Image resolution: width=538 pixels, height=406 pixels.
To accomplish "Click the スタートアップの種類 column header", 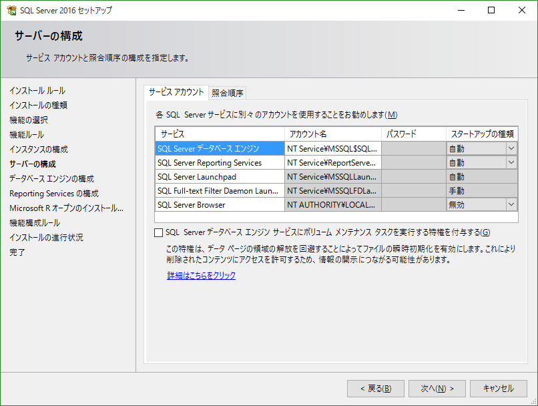I will click(x=481, y=134).
